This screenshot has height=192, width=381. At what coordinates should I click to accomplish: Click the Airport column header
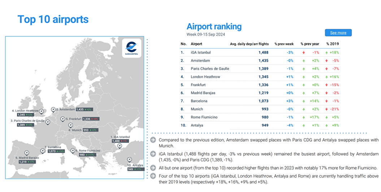196,44
